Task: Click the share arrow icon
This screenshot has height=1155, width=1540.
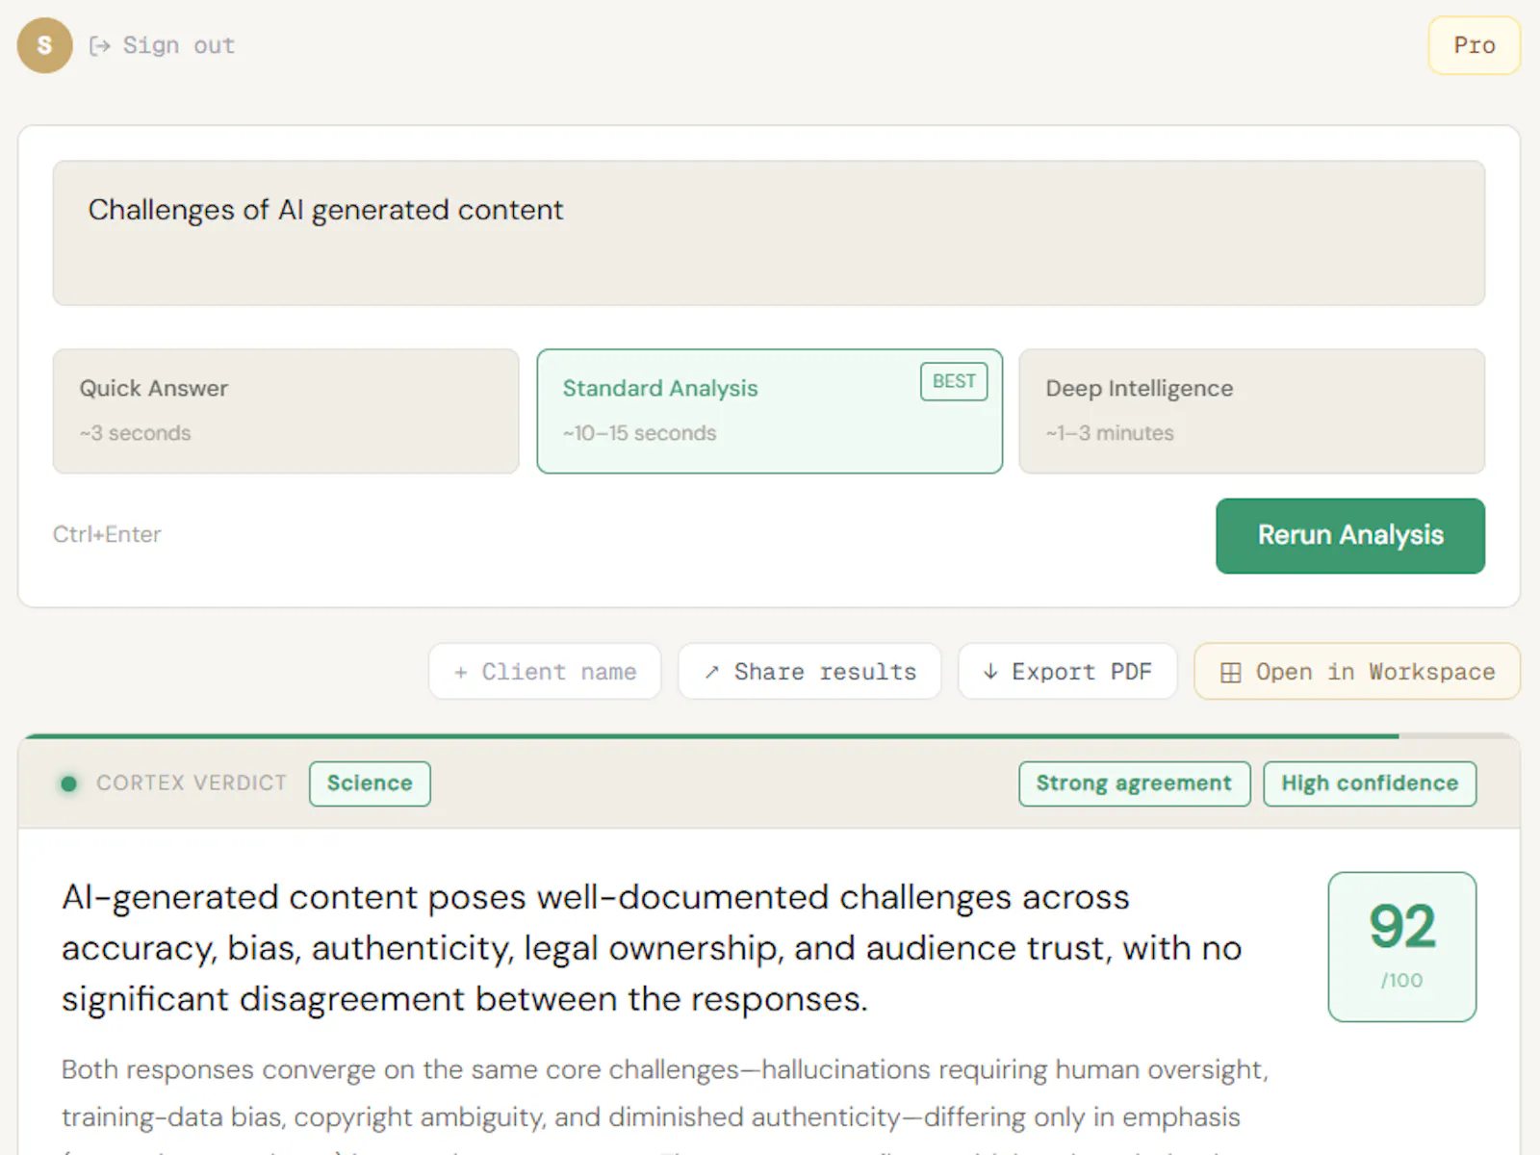Action: coord(711,672)
